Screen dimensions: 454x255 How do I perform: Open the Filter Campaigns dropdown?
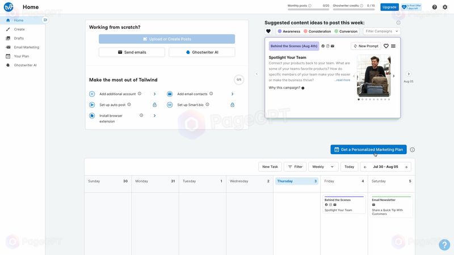coord(381,31)
